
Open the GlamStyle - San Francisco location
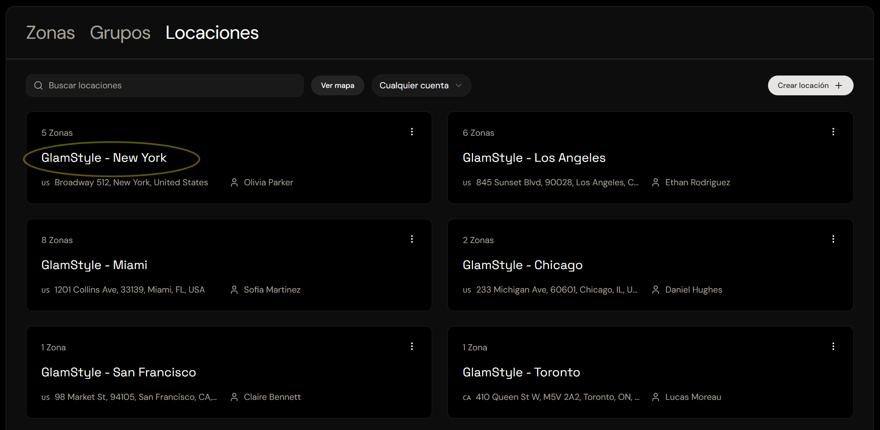[x=119, y=372]
